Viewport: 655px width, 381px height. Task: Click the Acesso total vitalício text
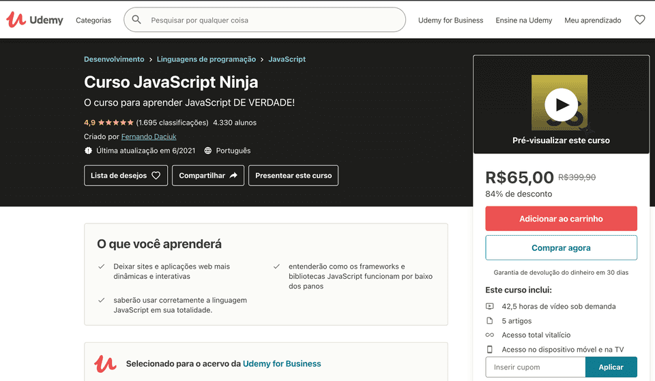click(x=536, y=335)
